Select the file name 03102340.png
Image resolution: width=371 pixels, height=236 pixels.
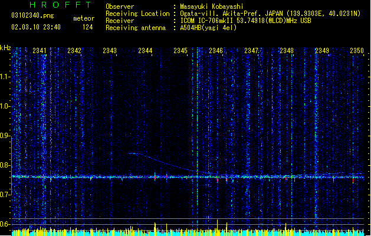[32, 15]
